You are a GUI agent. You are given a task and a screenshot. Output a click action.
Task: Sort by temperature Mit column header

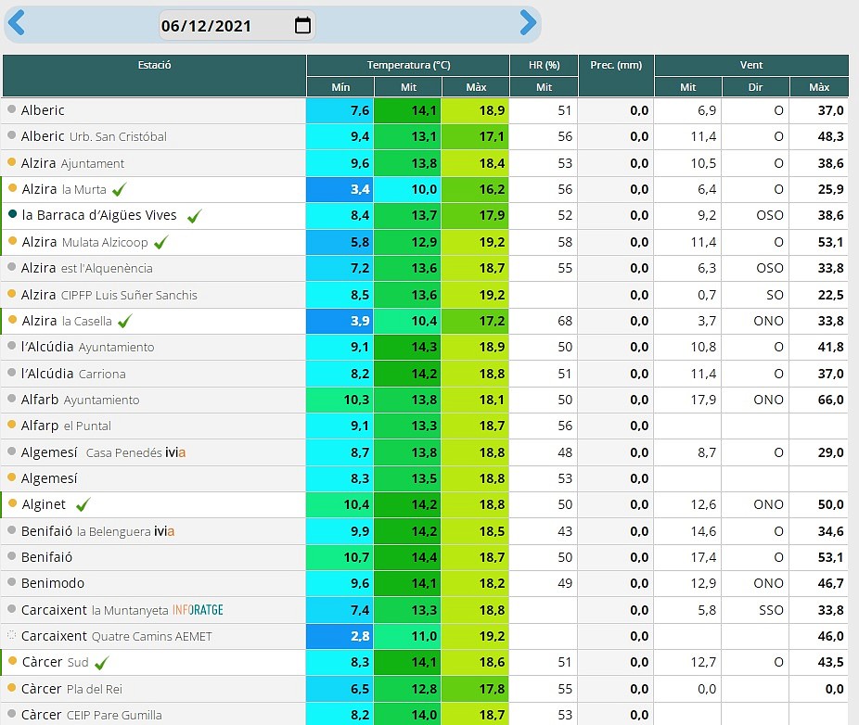point(408,87)
